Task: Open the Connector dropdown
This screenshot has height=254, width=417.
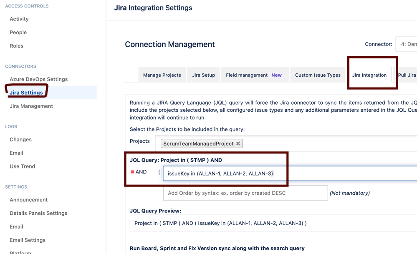Action: 406,44
